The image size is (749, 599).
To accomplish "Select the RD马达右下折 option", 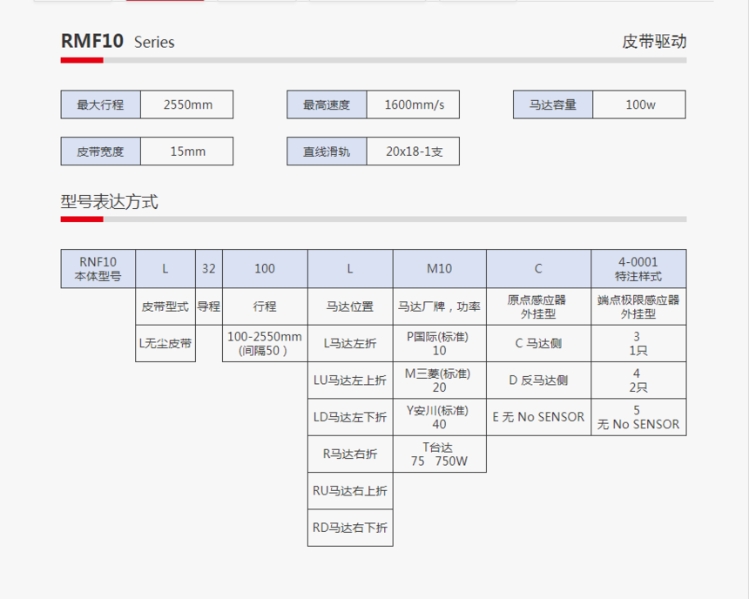I will 350,528.
